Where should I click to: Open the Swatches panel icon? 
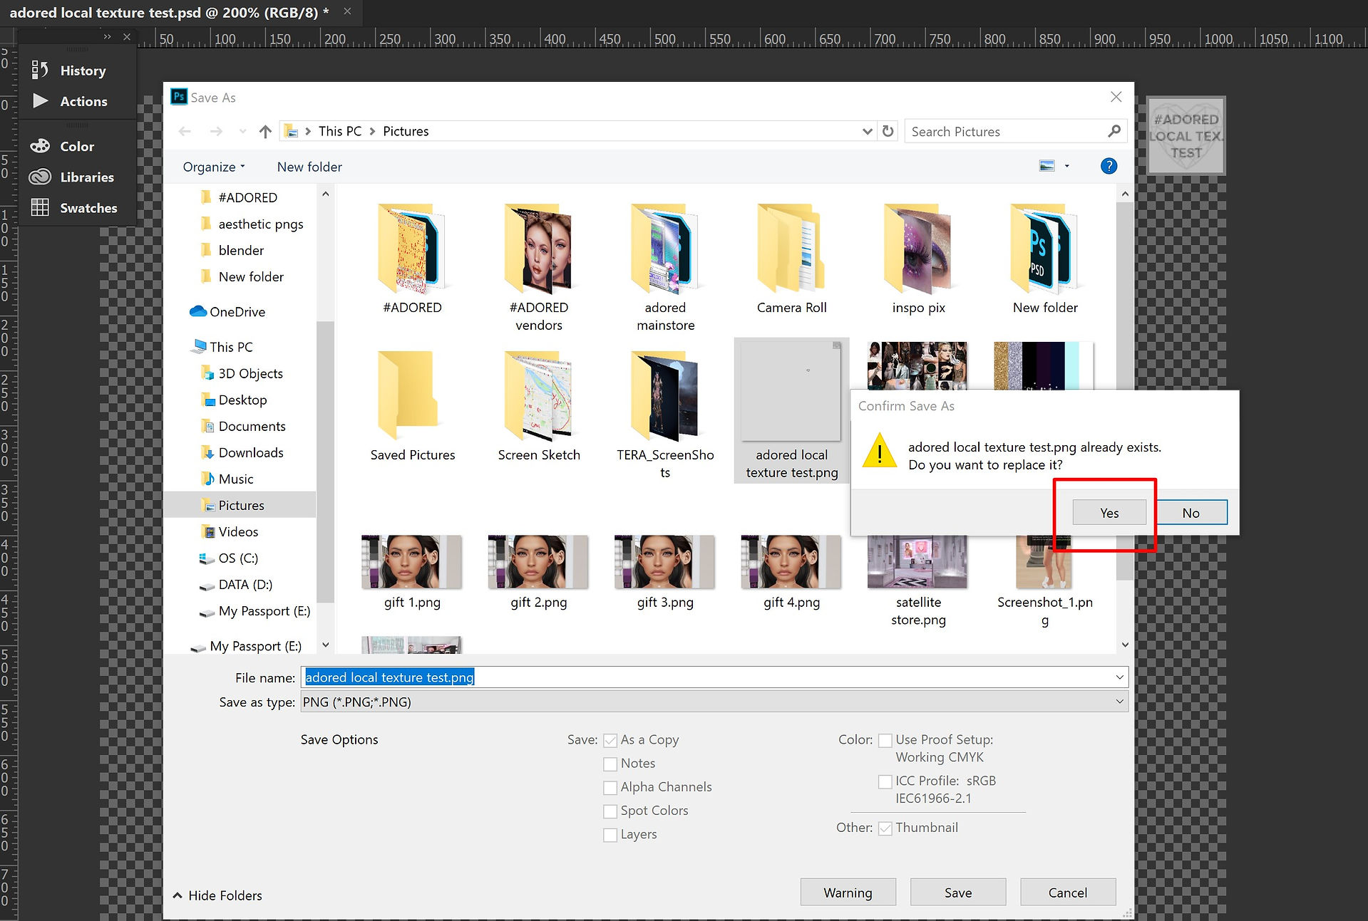(x=40, y=207)
